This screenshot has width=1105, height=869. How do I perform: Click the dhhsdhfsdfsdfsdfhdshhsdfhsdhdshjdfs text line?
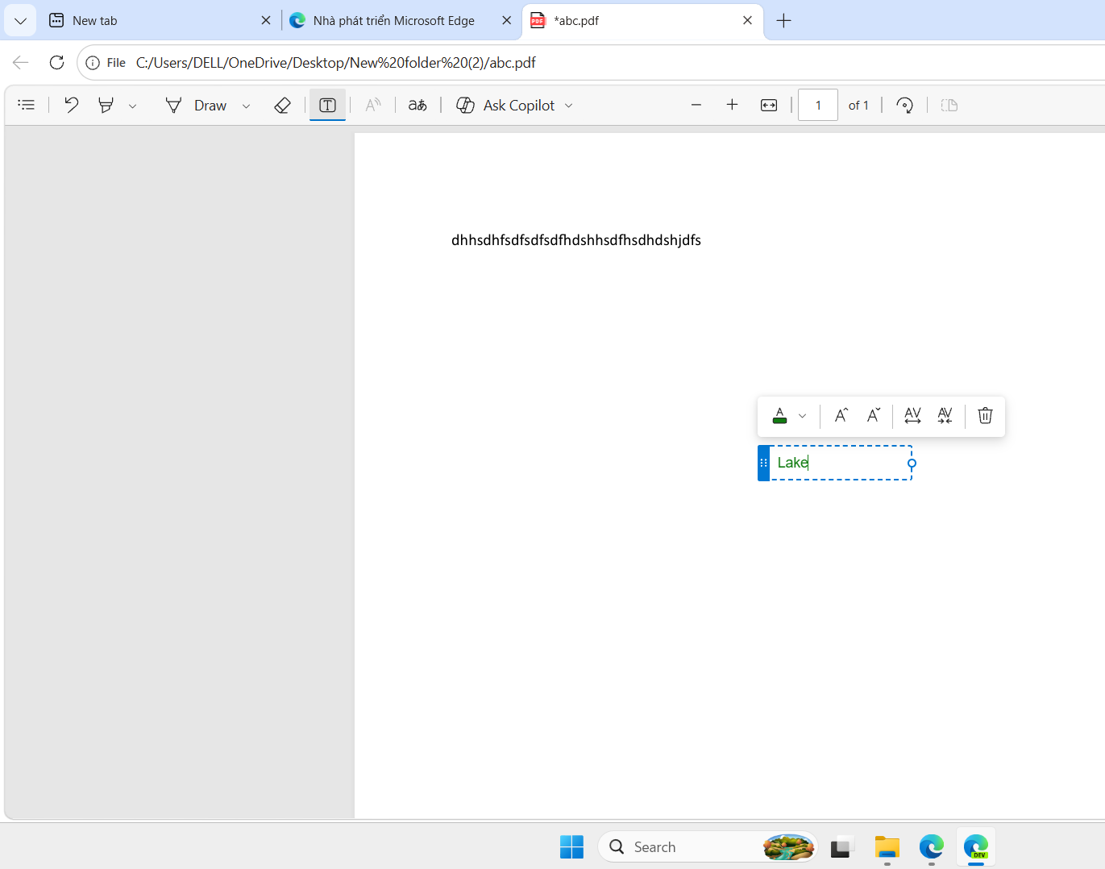(576, 240)
